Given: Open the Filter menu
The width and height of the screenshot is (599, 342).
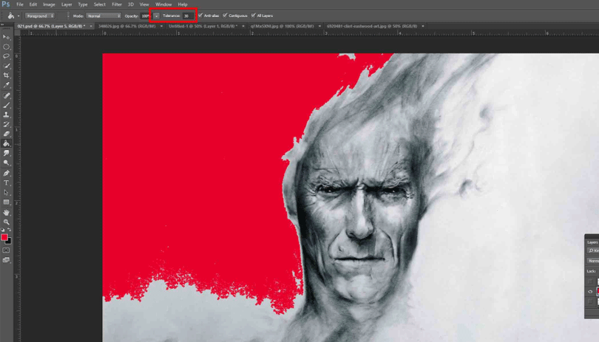Looking at the screenshot, I should 117,4.
